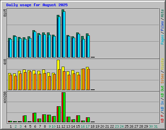Click day 22 on the date axis
The image size is (166, 130).
click(112, 126)
